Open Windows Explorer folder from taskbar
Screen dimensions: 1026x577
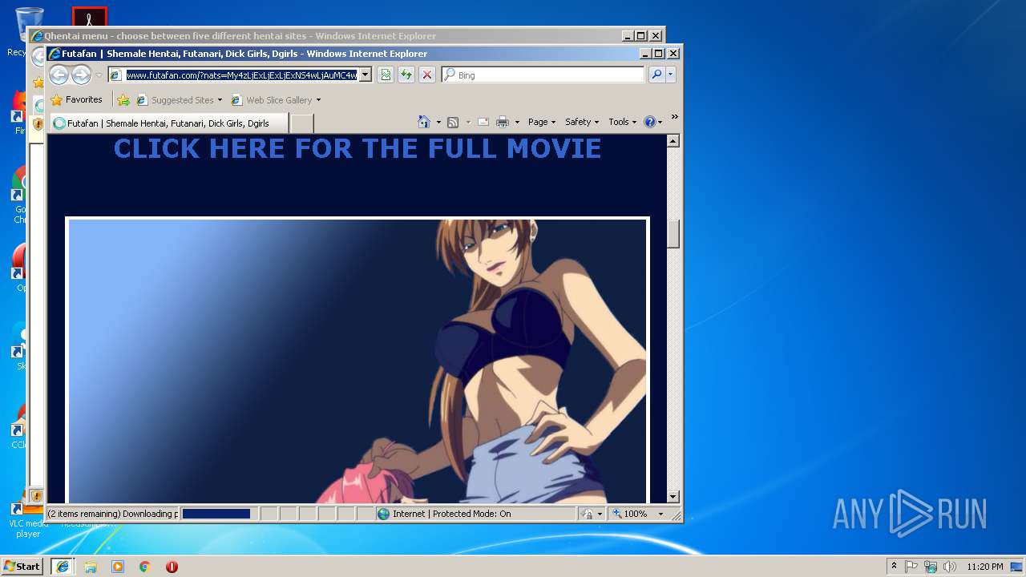click(x=91, y=567)
